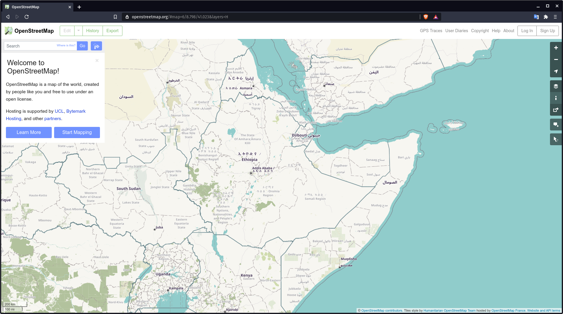Click the Kenya map label
The width and height of the screenshot is (563, 314).
tap(247, 275)
